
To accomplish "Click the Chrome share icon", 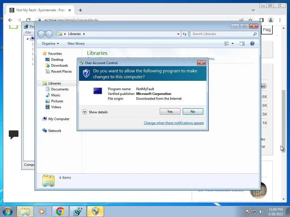I will point(241,20).
